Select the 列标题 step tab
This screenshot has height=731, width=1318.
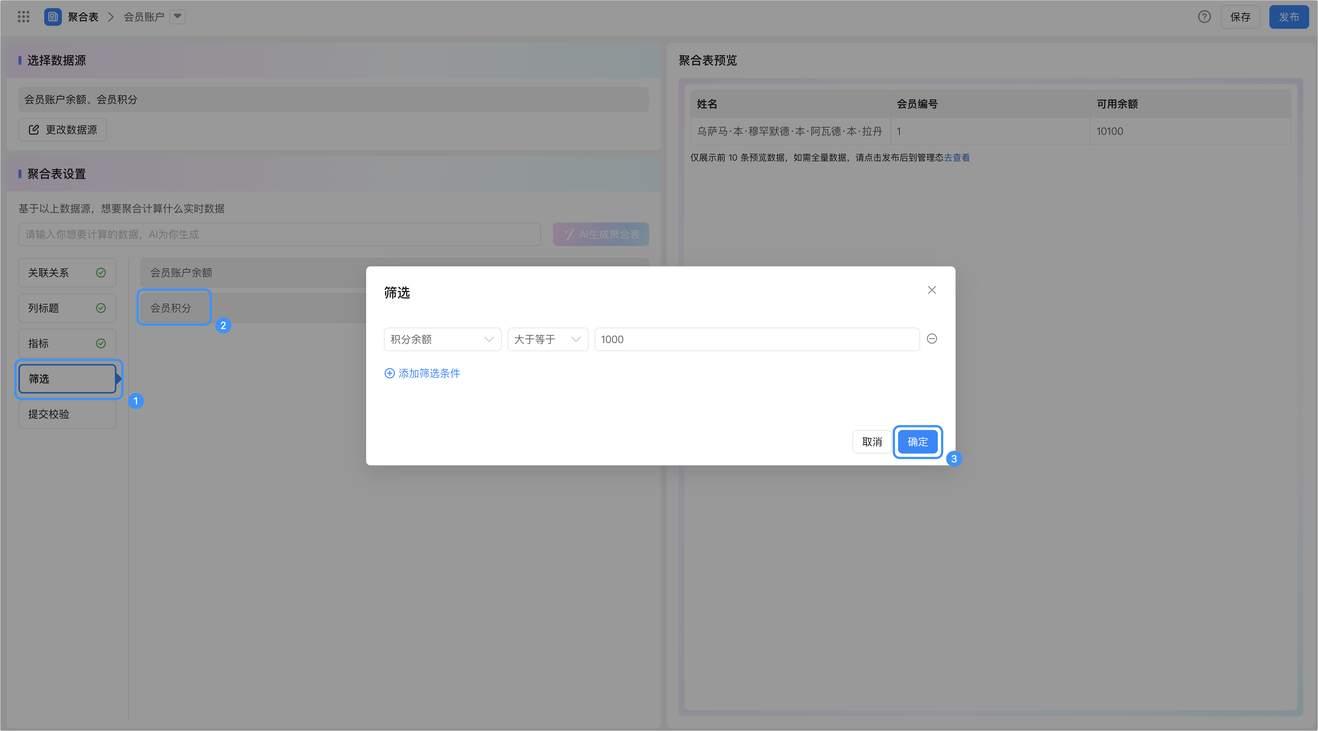[67, 308]
